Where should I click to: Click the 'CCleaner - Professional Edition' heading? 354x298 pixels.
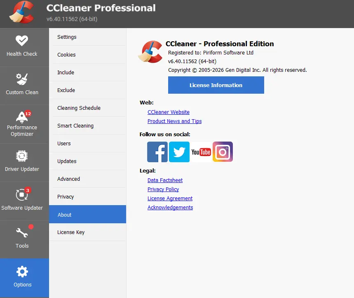[x=220, y=44]
